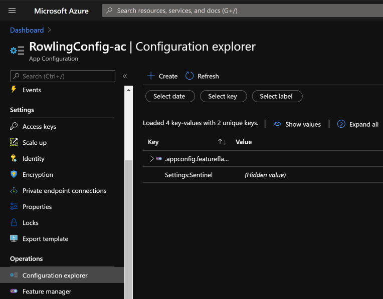Screen dimensions: 383x299
Task: Click the Identity key icon
Action: tap(14, 158)
